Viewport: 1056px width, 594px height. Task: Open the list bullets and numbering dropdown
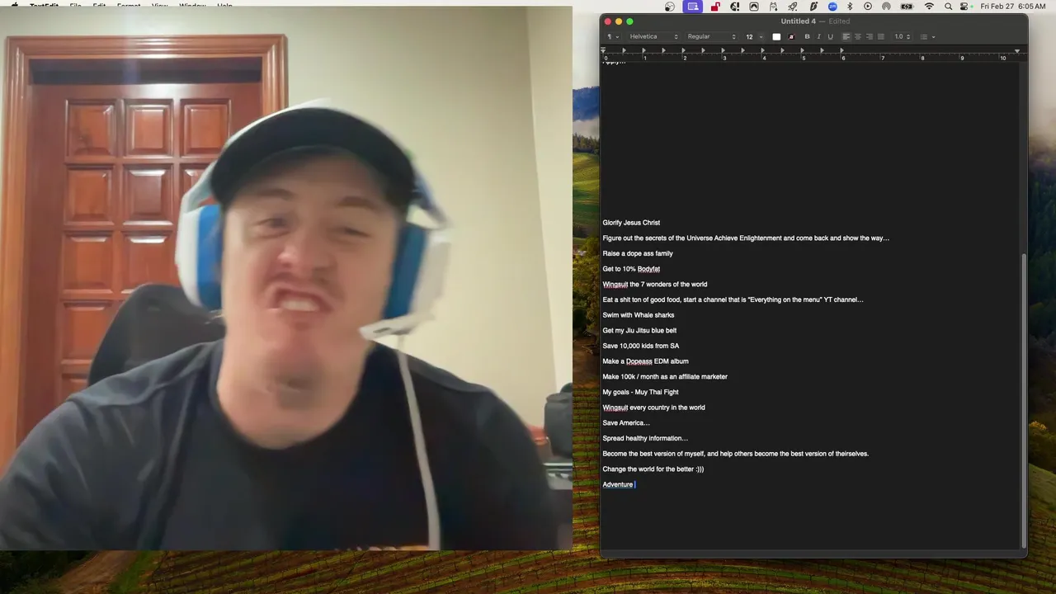(x=927, y=36)
